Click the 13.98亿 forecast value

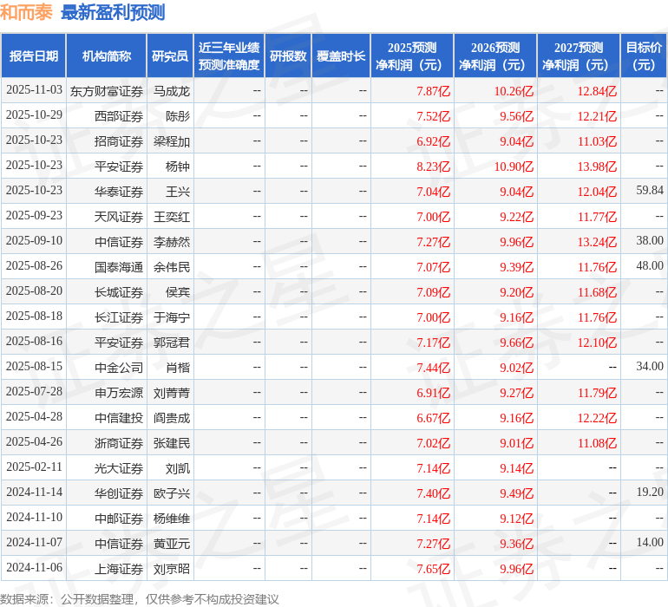597,166
